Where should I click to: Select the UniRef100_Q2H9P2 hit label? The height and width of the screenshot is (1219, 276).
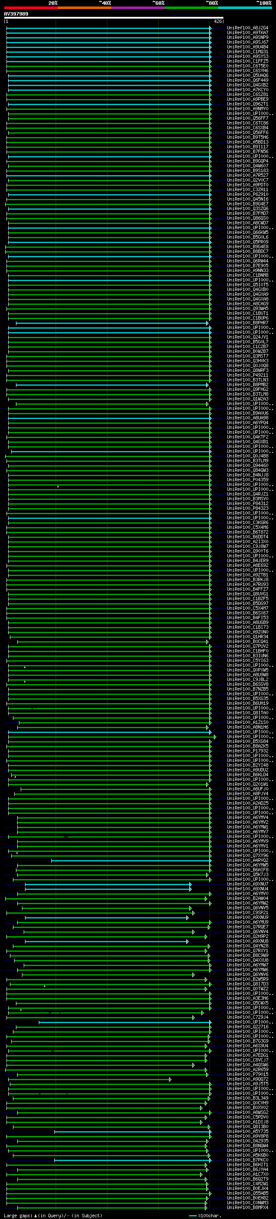(x=248, y=937)
